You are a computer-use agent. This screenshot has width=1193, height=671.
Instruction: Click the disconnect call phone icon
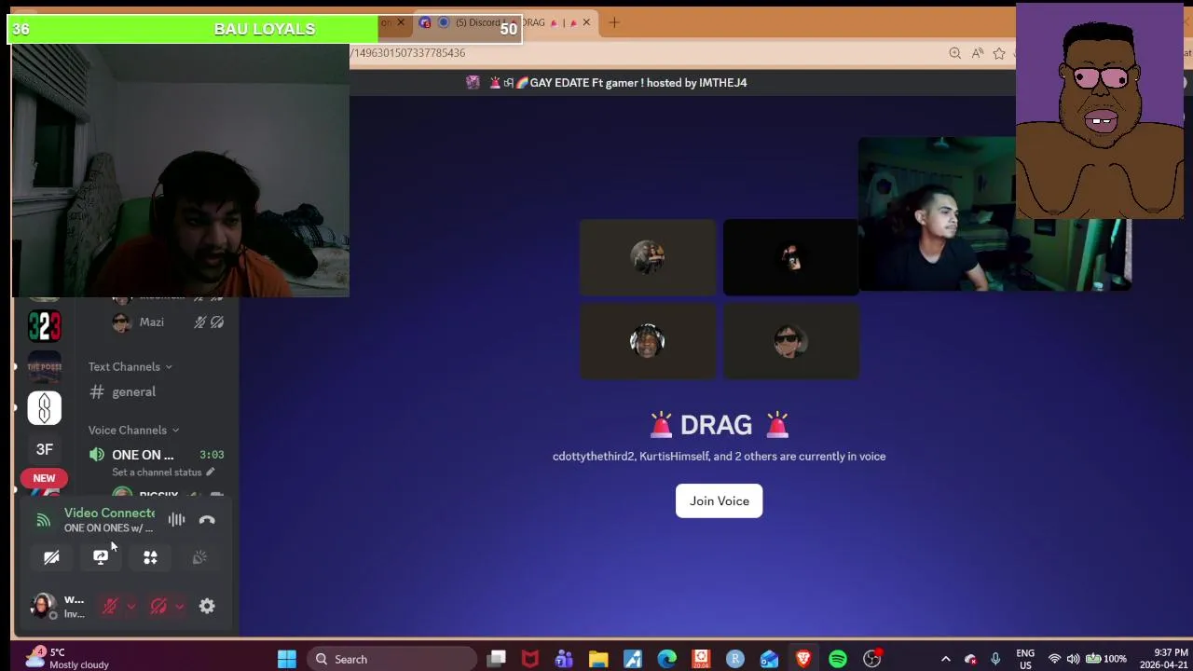(x=207, y=520)
